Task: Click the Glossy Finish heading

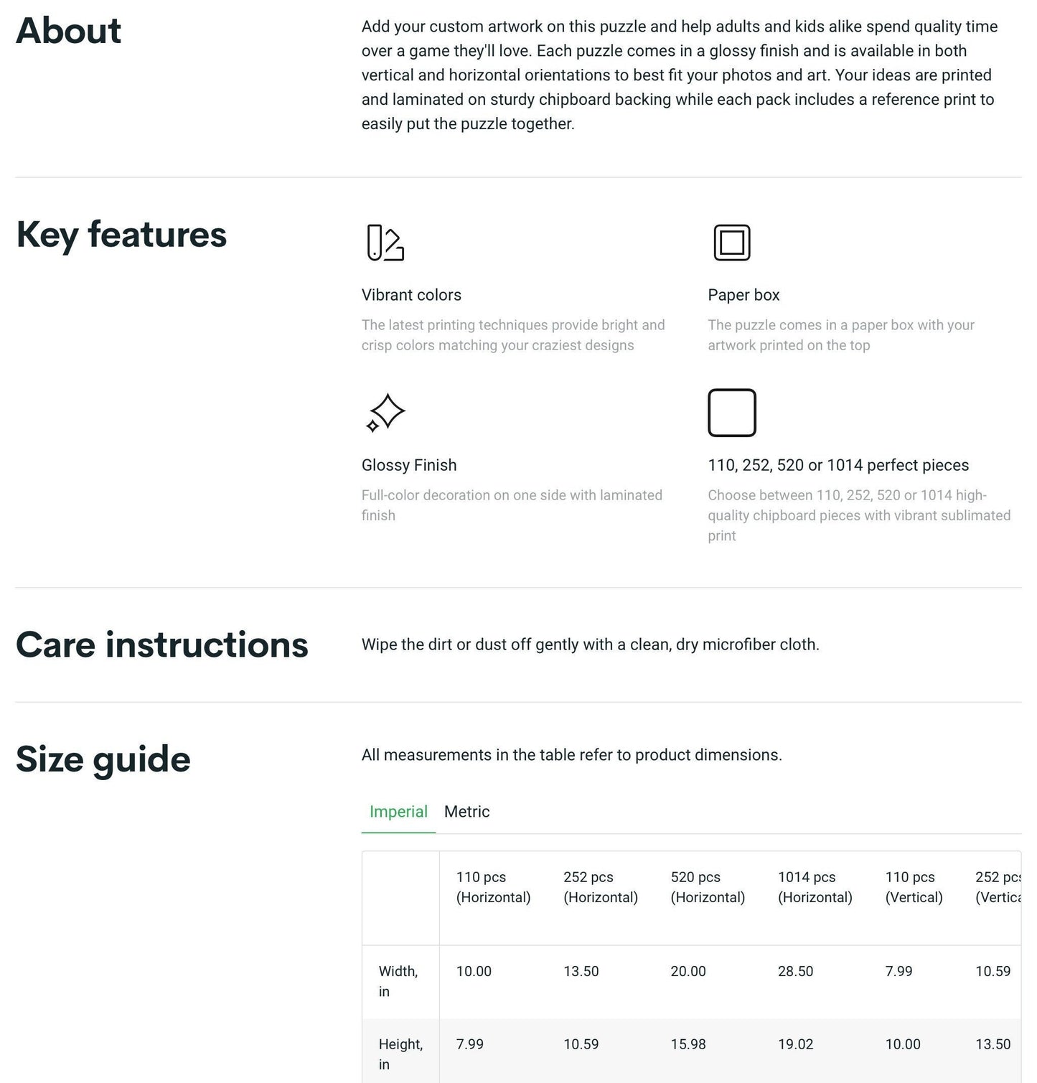Action: (x=409, y=465)
